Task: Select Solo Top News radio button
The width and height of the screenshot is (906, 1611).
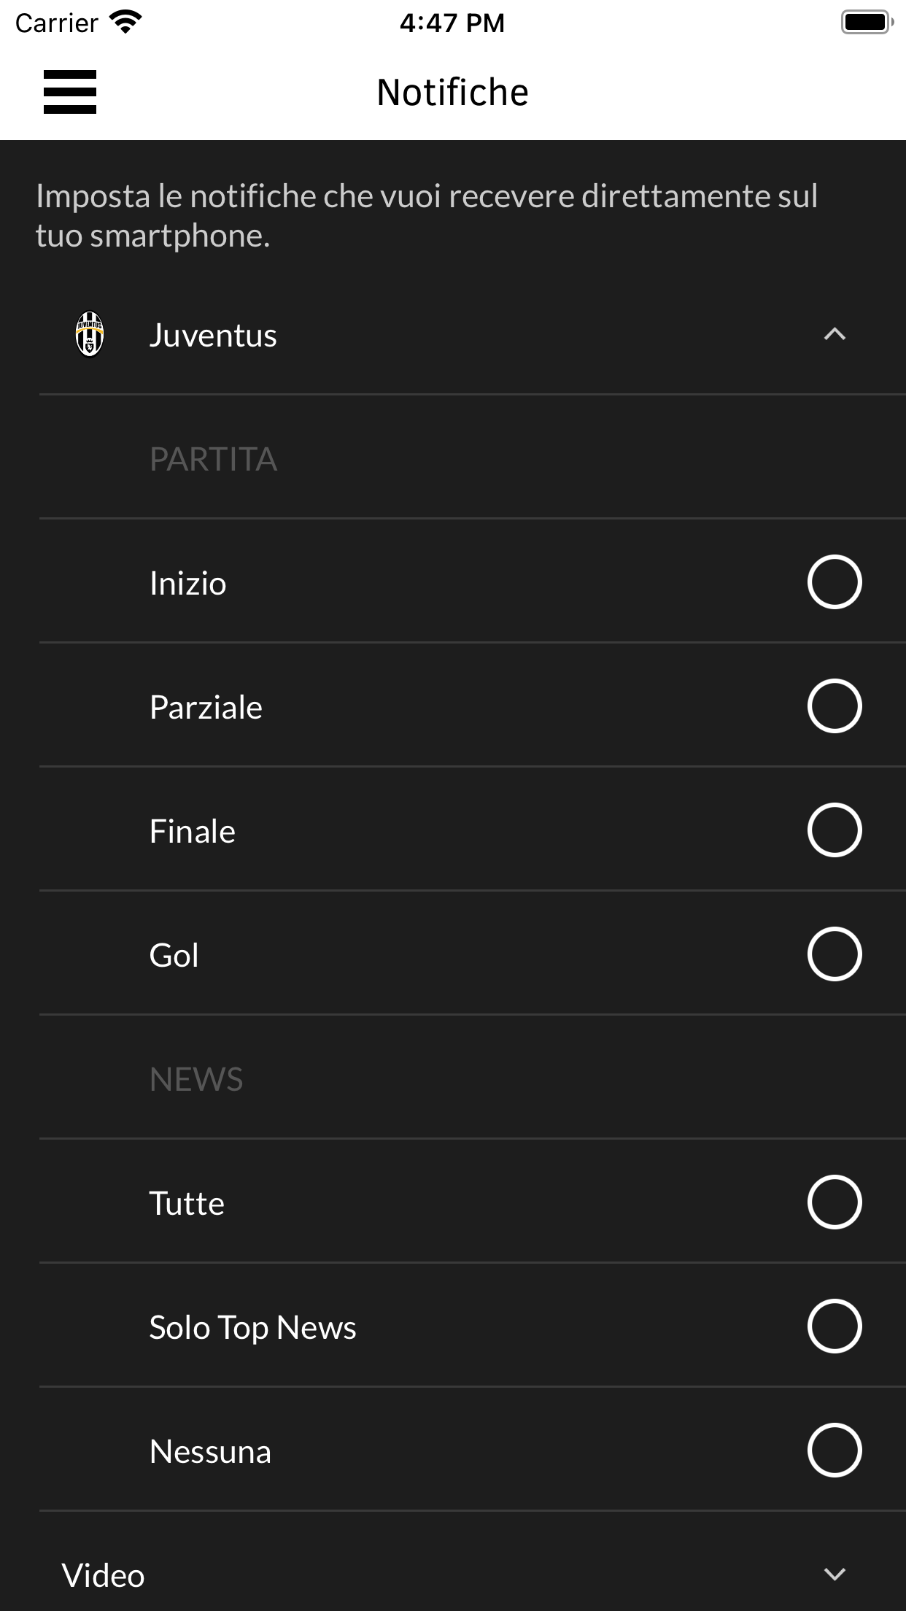Action: tap(835, 1326)
